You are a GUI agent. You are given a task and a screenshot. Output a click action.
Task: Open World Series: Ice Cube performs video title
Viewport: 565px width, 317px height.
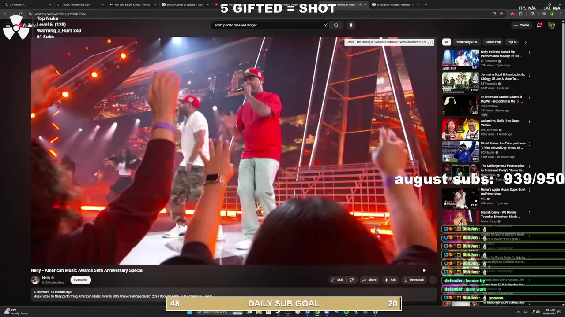(503, 146)
